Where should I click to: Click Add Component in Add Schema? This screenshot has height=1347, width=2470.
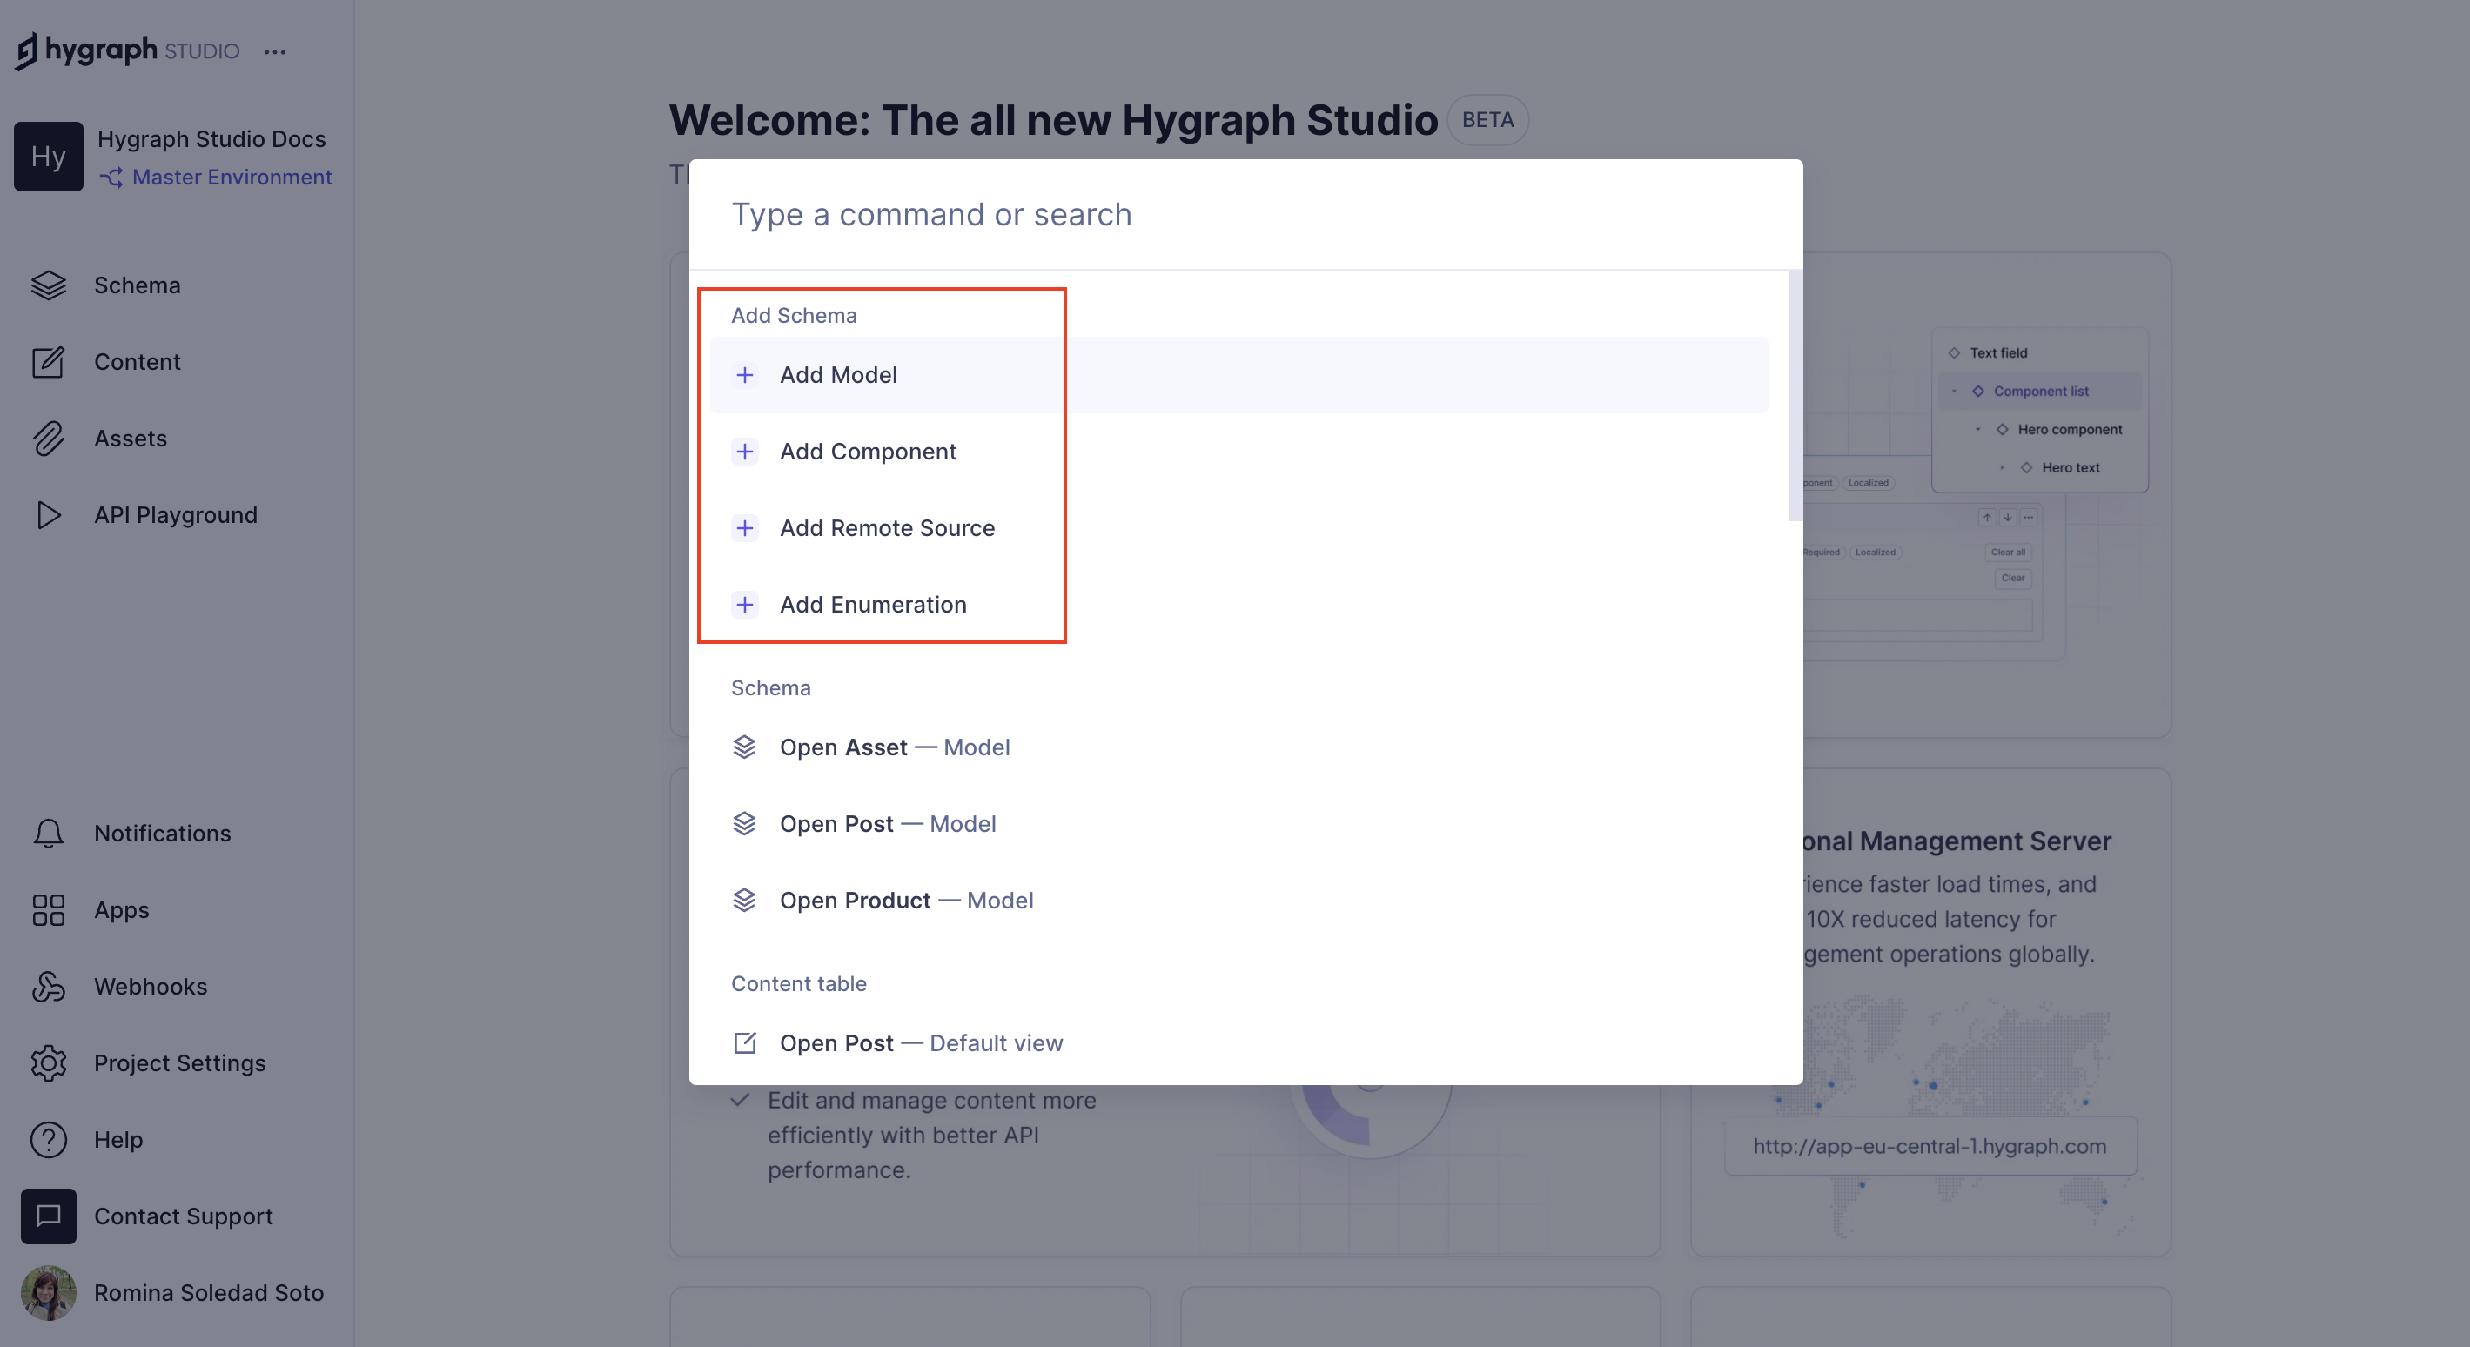coord(868,452)
